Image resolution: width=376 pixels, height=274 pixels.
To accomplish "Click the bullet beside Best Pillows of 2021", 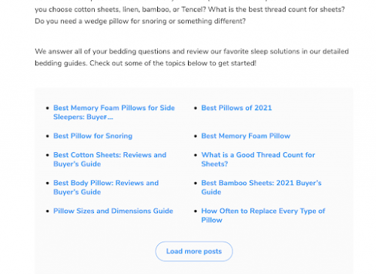I will (x=196, y=108).
